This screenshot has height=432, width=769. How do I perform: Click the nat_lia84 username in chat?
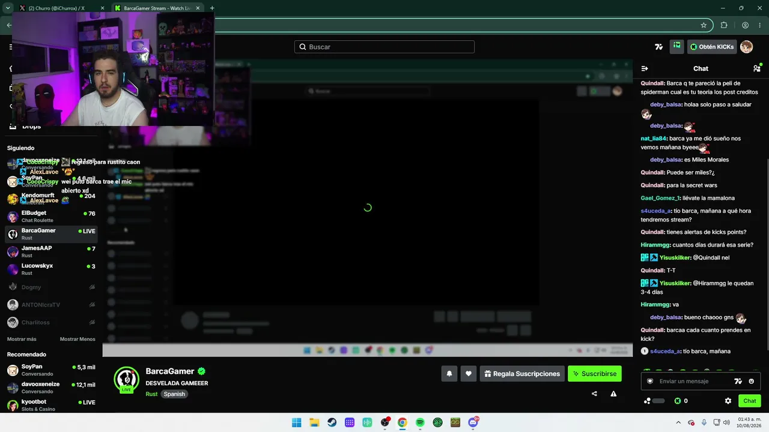[654, 139]
